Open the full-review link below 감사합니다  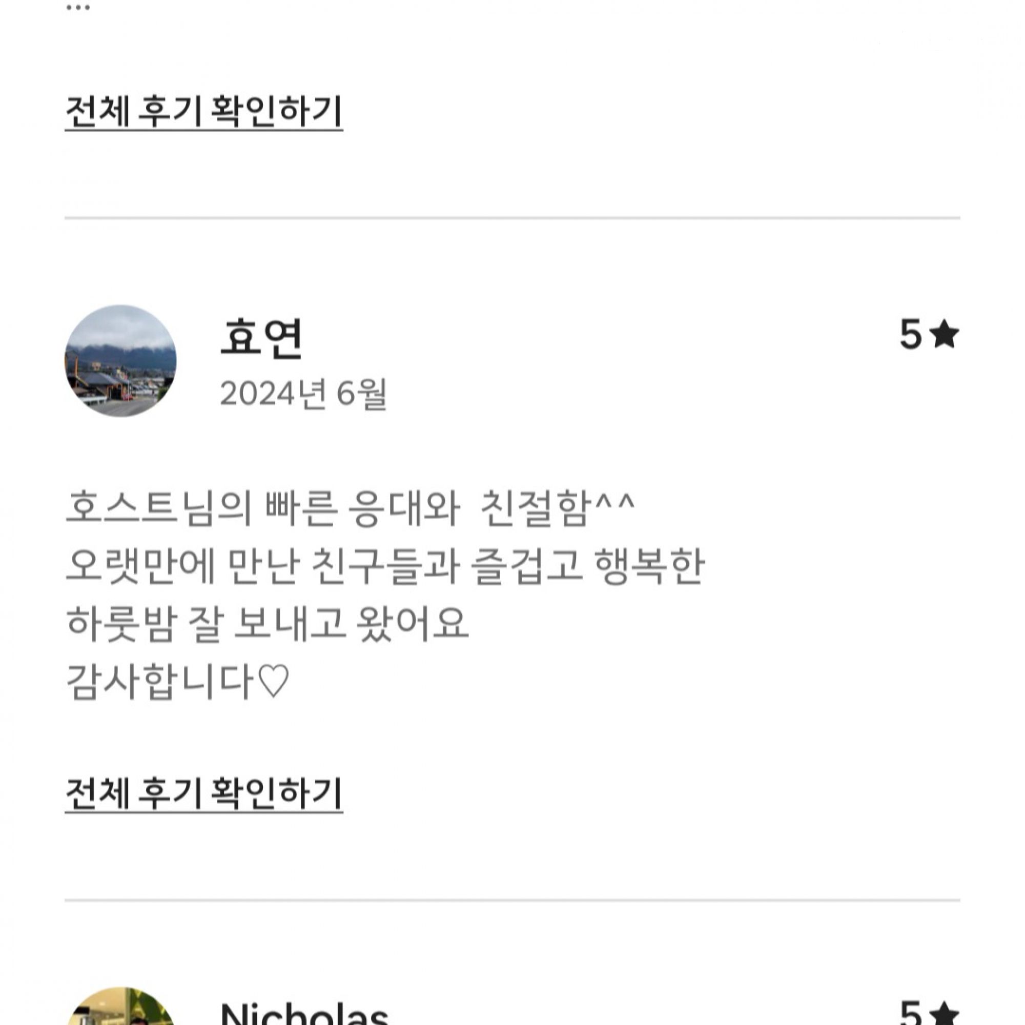point(204,795)
